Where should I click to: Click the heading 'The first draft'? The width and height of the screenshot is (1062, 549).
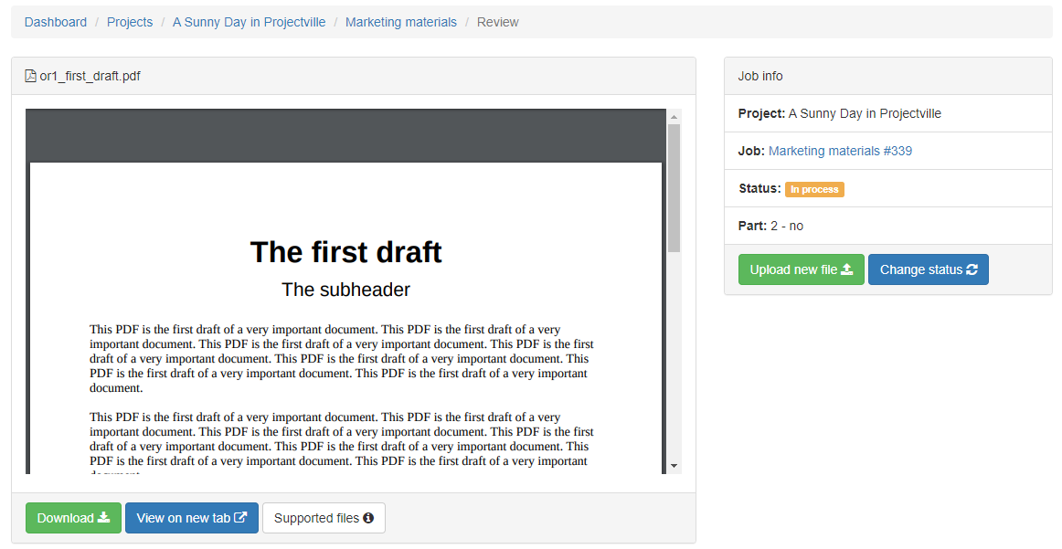tap(346, 252)
